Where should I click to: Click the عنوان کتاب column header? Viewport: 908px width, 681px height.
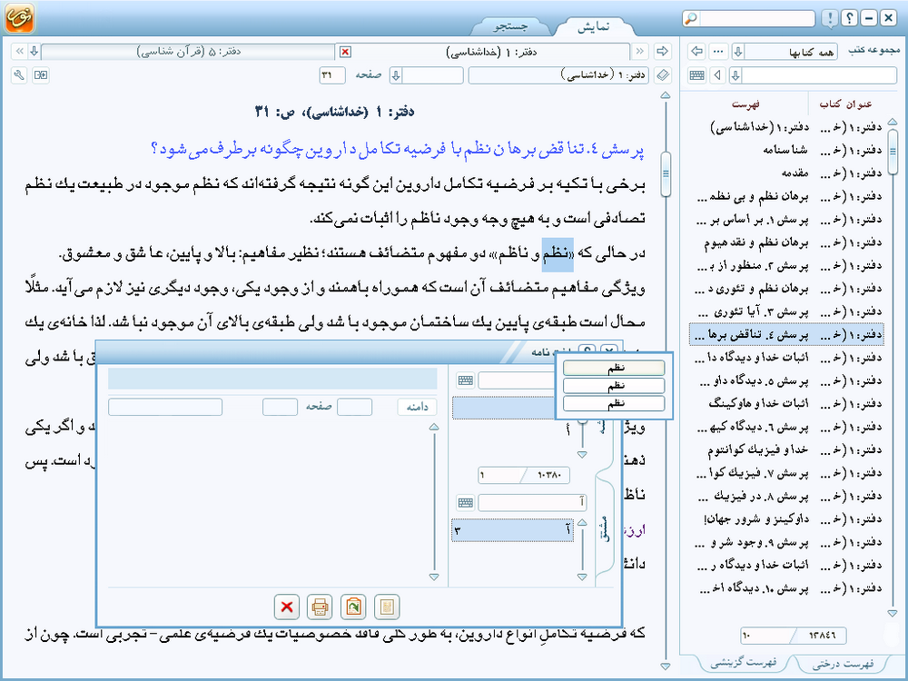845,104
